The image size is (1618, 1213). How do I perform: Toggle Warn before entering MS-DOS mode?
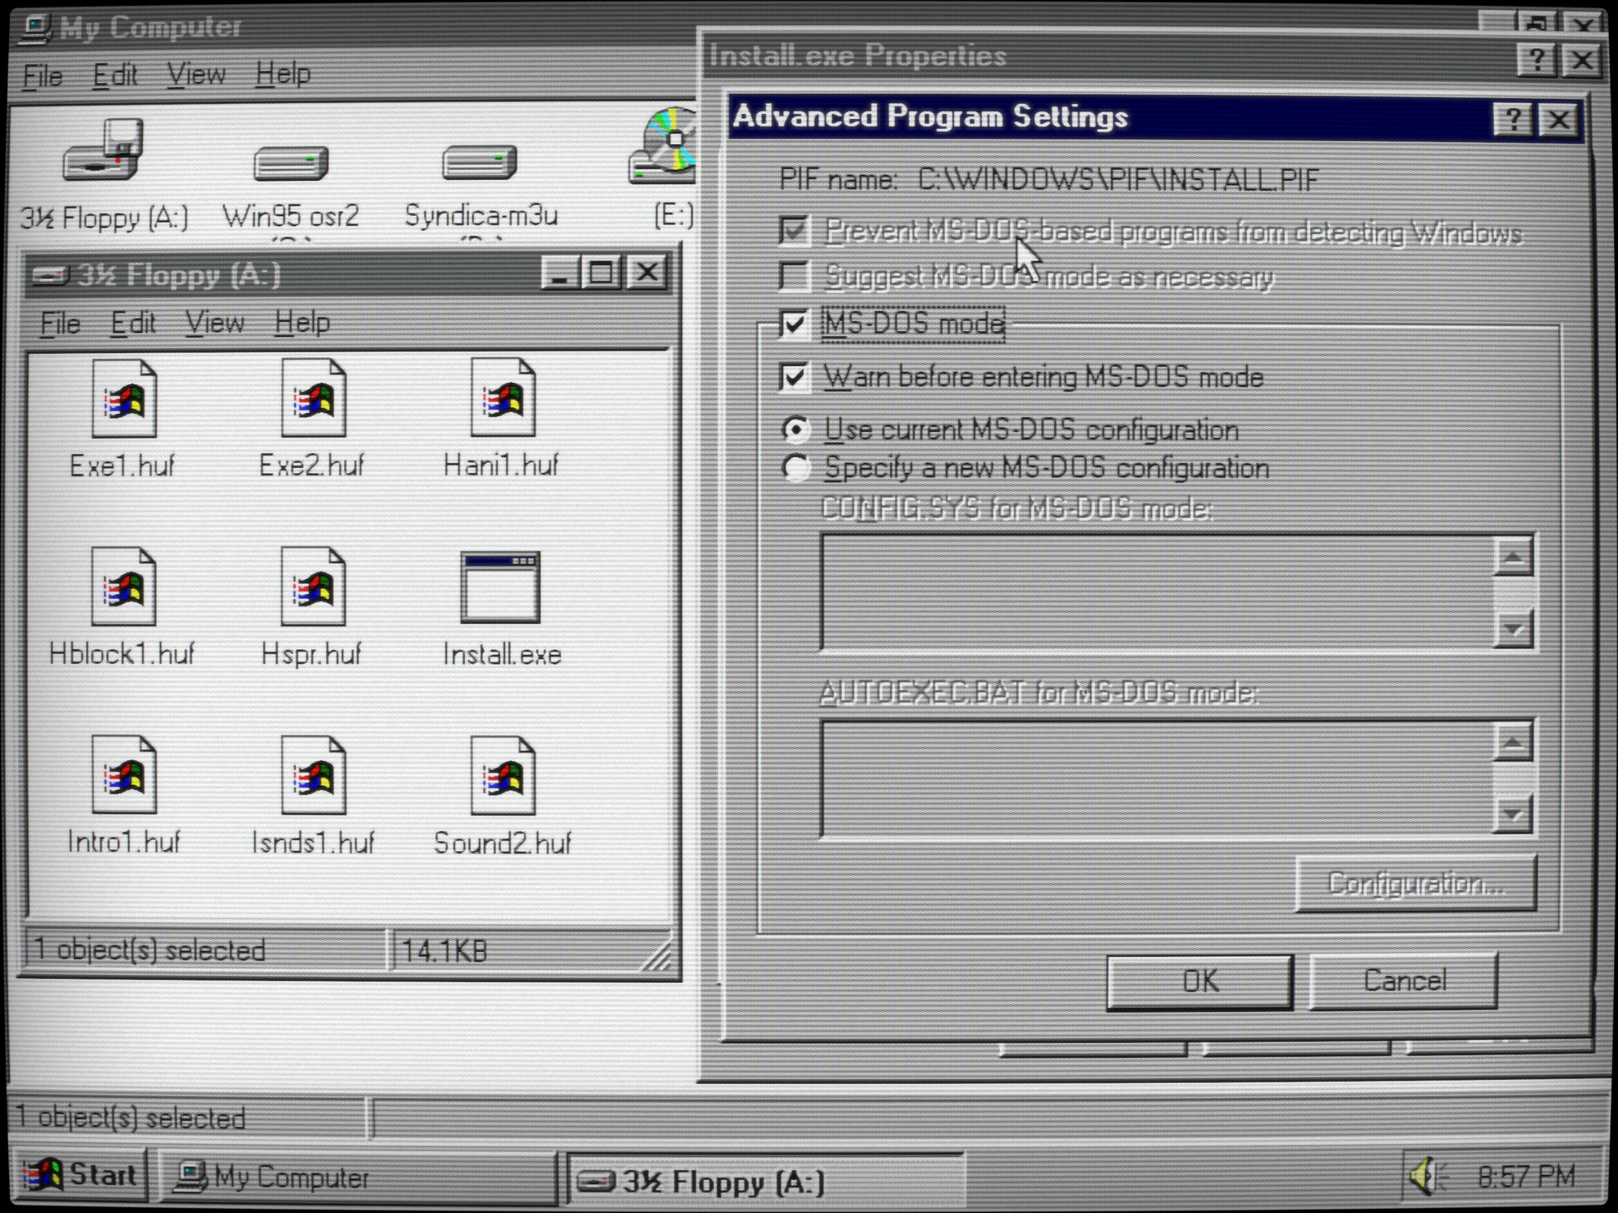pyautogui.click(x=794, y=377)
